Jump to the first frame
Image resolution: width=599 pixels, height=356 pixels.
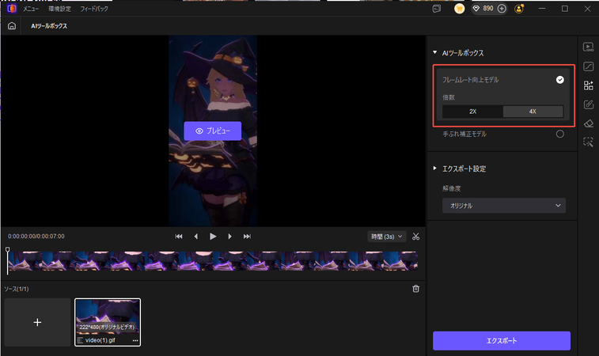tap(178, 237)
